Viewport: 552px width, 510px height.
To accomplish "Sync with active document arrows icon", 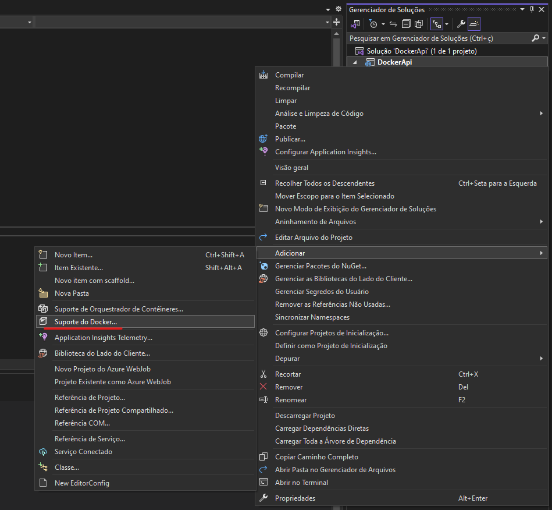I will [x=393, y=24].
